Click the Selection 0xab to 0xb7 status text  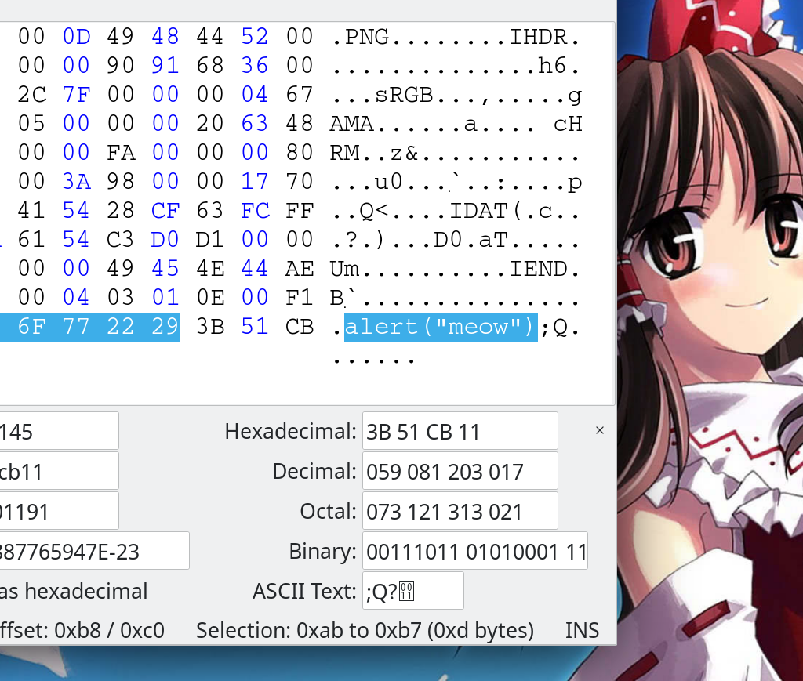click(x=365, y=630)
